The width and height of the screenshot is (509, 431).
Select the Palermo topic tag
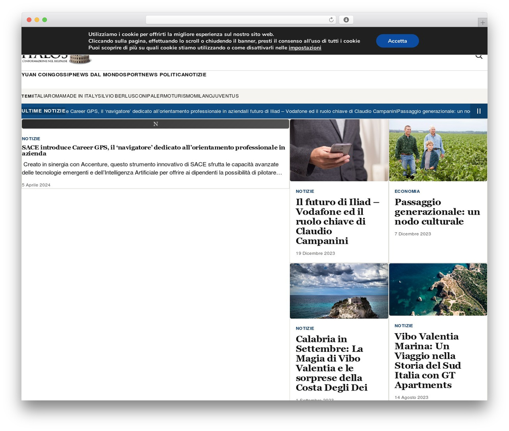pos(158,96)
